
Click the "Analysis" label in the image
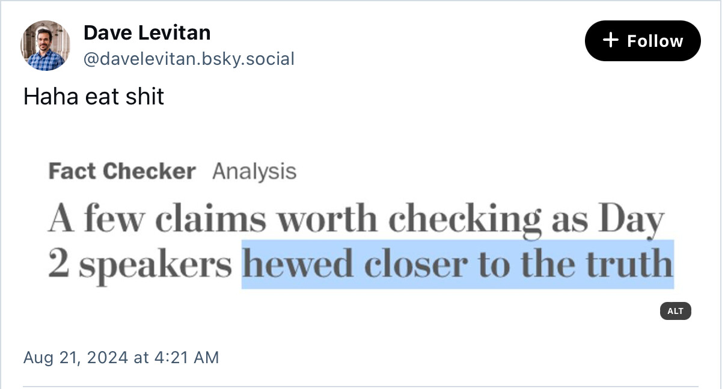coord(254,172)
